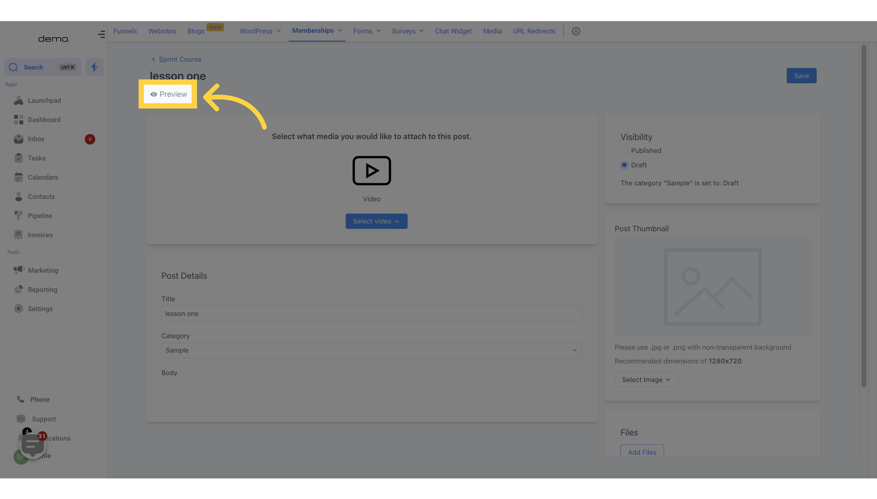The height and width of the screenshot is (499, 877).
Task: Click the Inbox unread count badge
Action: coord(90,139)
